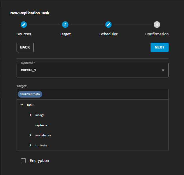Click in the Target path input field
Viewport: 184px width, 175px height.
(105, 94)
